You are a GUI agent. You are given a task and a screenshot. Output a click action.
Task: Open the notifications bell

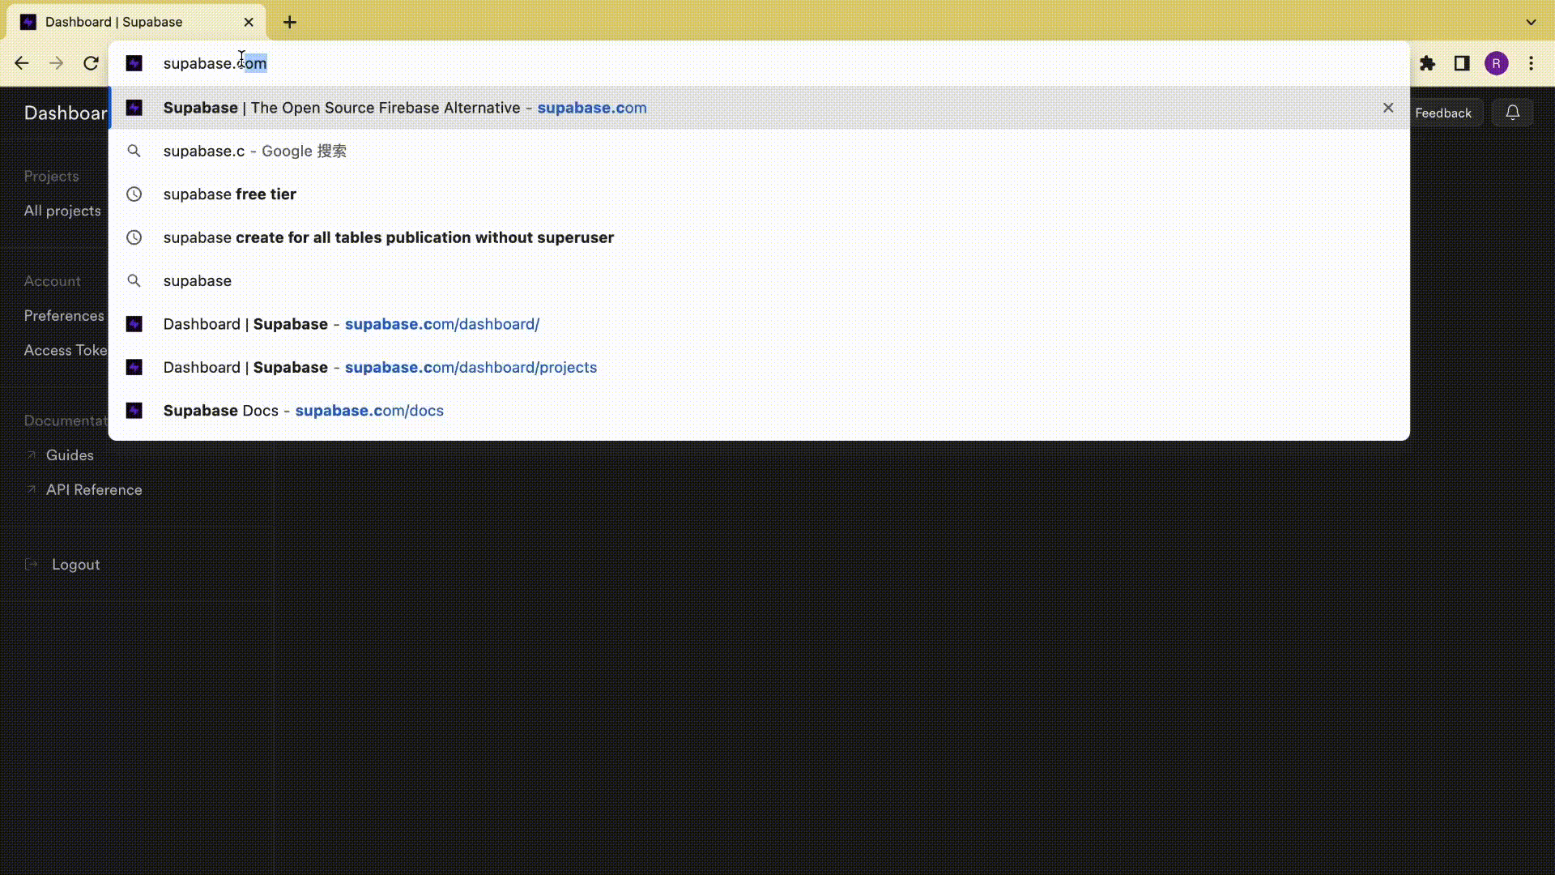coord(1512,113)
